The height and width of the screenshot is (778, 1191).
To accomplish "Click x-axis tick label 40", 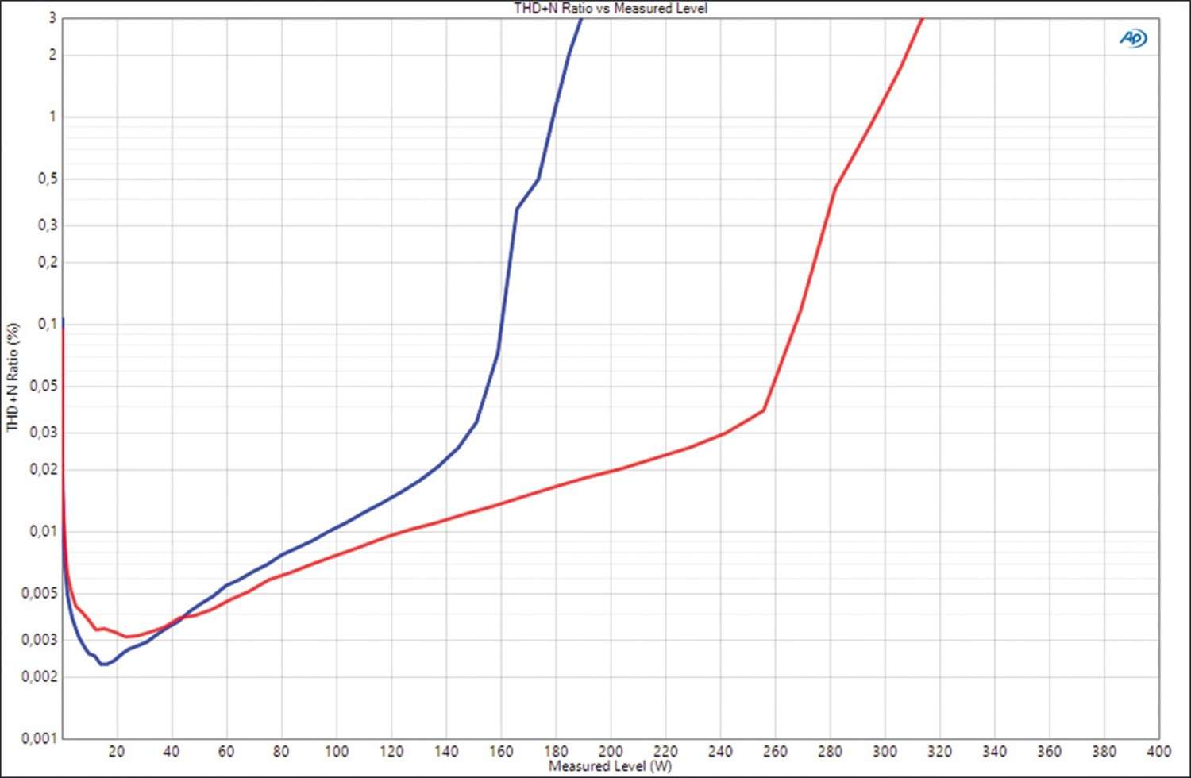I will click(x=172, y=751).
